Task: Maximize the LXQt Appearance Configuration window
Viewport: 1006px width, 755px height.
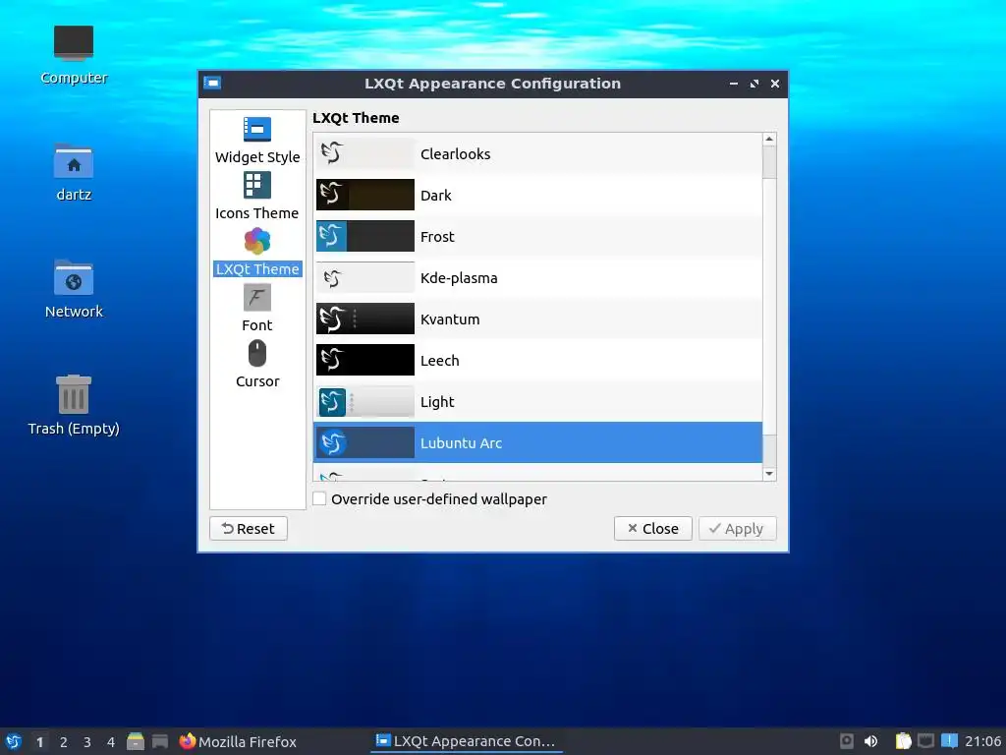Action: tap(754, 84)
